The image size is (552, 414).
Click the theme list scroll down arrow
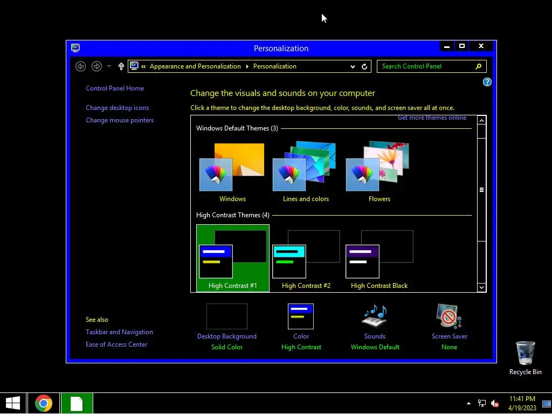click(x=481, y=287)
